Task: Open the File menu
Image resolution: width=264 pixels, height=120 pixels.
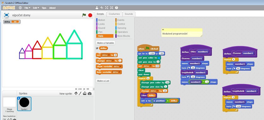Action: pyautogui.click(x=27, y=8)
